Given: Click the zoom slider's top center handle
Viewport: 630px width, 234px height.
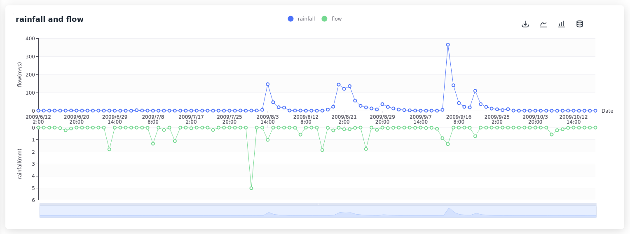Looking at the screenshot, I should [318, 204].
